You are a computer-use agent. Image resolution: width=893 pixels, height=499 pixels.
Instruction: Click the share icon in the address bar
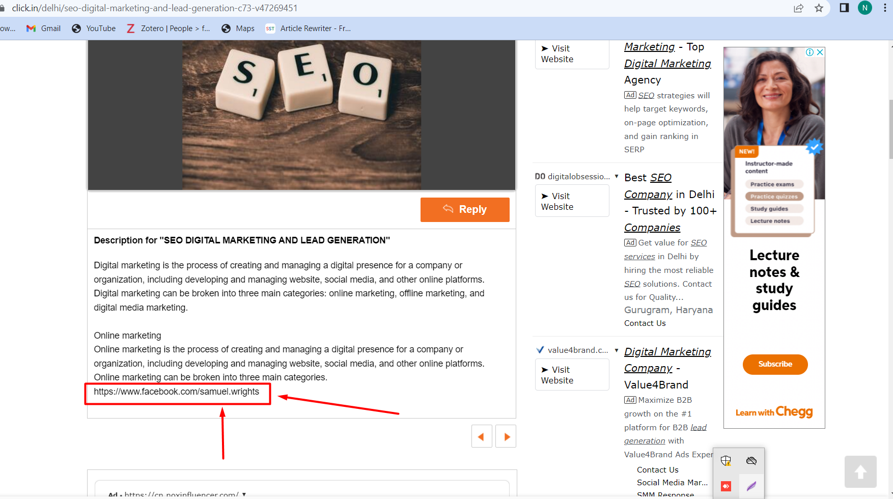(x=798, y=8)
